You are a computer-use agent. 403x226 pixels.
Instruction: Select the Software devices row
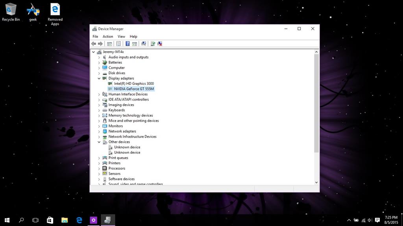tap(121, 179)
